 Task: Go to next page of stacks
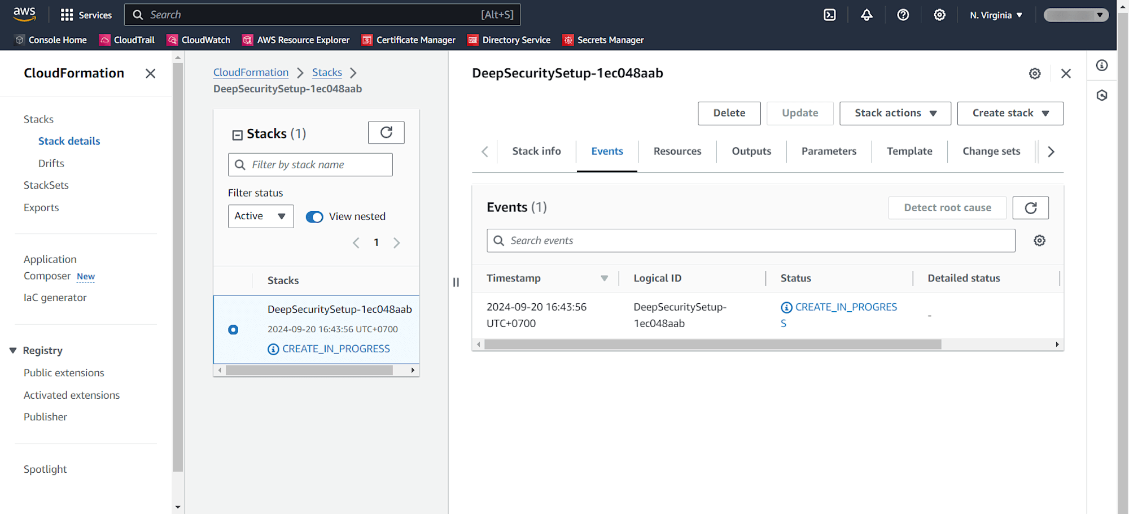396,243
